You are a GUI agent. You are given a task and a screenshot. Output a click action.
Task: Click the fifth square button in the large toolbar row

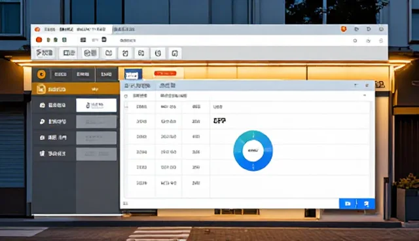[125, 53]
